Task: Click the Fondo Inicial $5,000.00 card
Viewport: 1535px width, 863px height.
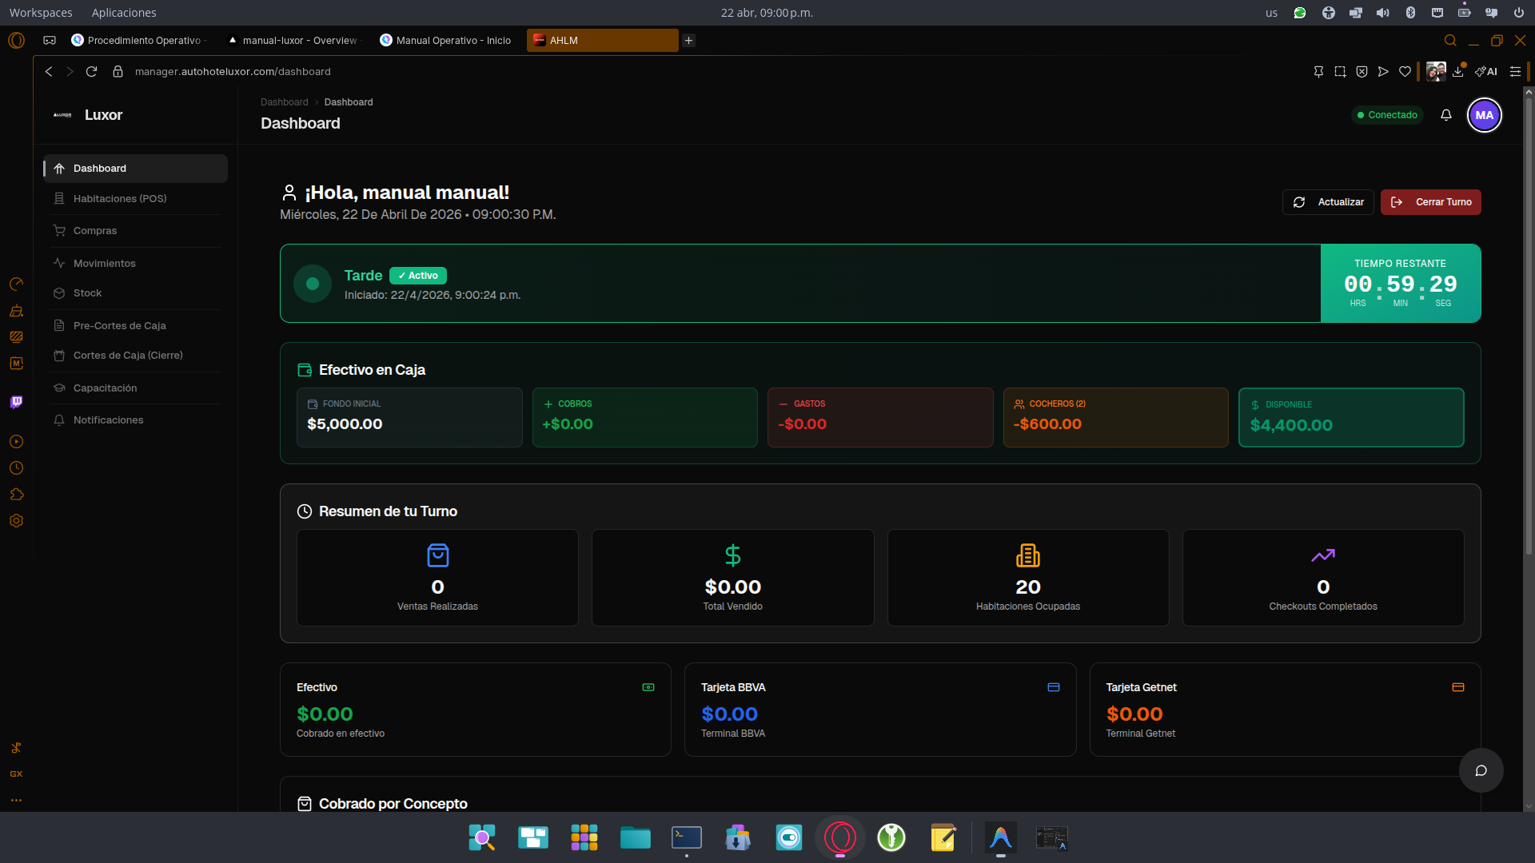Action: [x=409, y=417]
